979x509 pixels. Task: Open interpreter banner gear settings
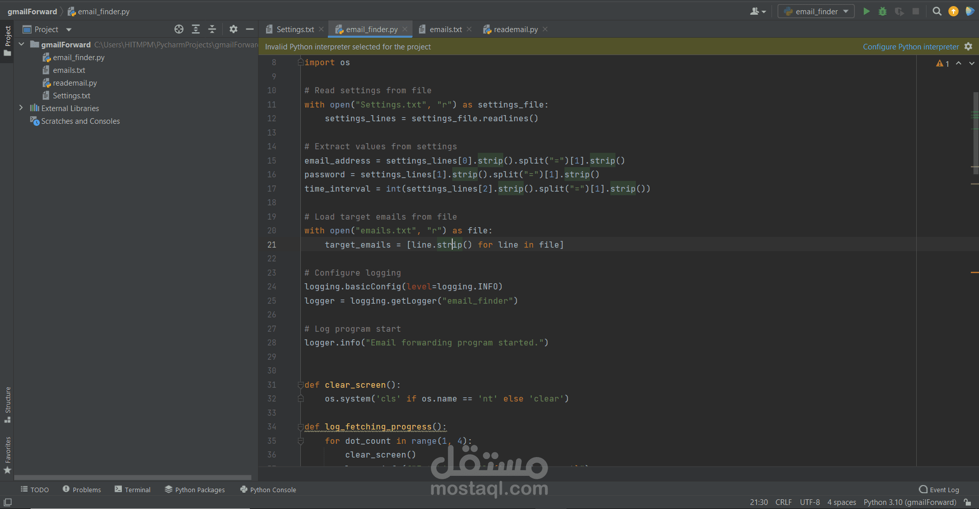pyautogui.click(x=968, y=46)
